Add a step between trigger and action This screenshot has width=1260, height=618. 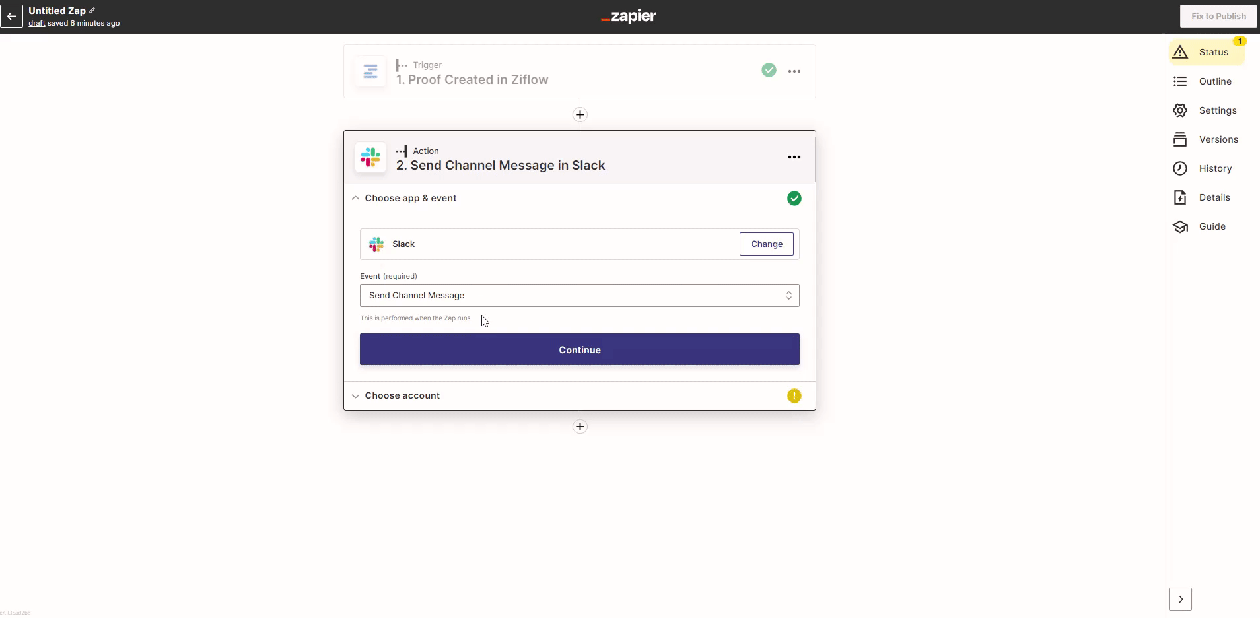(580, 115)
